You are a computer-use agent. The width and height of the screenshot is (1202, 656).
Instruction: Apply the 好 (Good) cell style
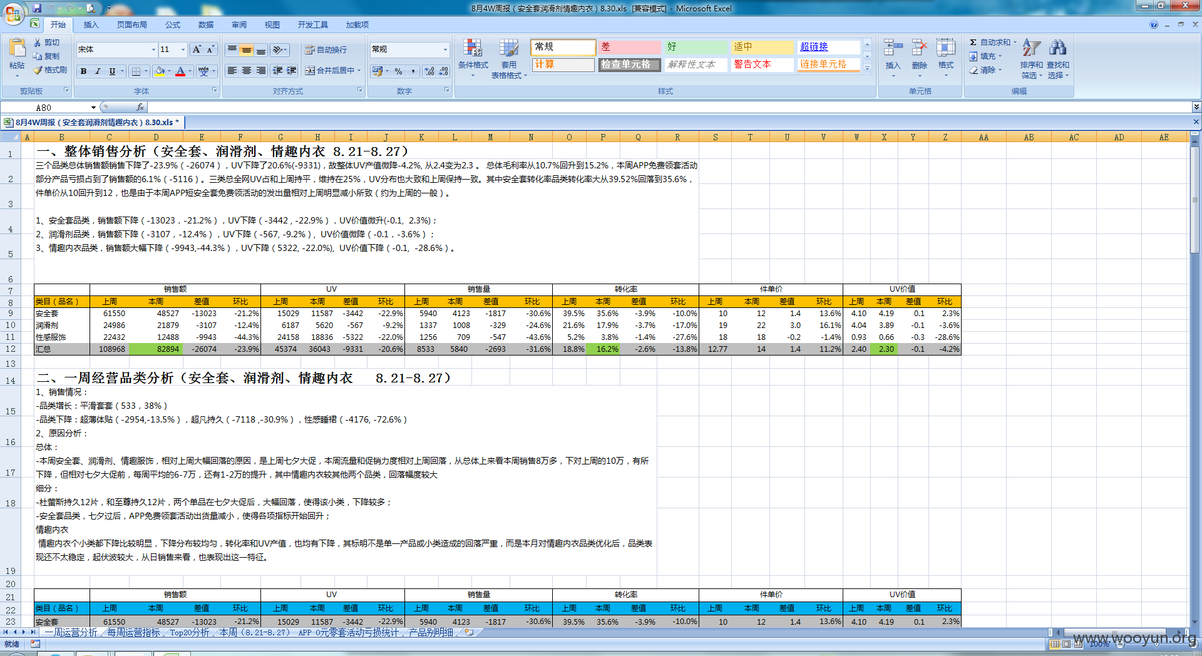pyautogui.click(x=695, y=47)
